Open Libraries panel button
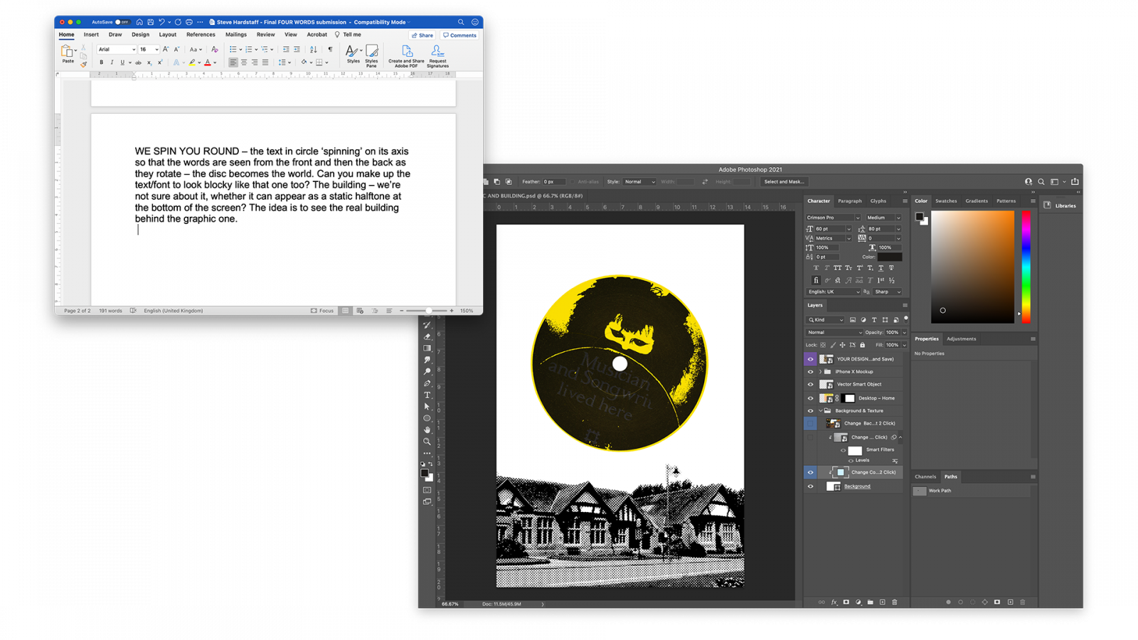Screen dimensions: 1138x640 pos(1060,206)
